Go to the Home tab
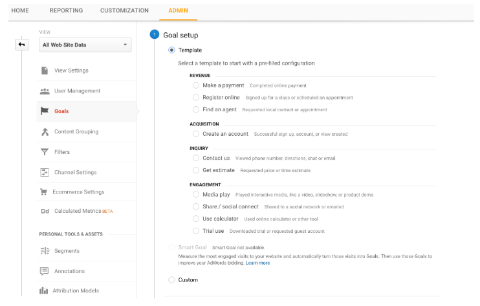Viewport: 480px width, 306px height. click(20, 10)
